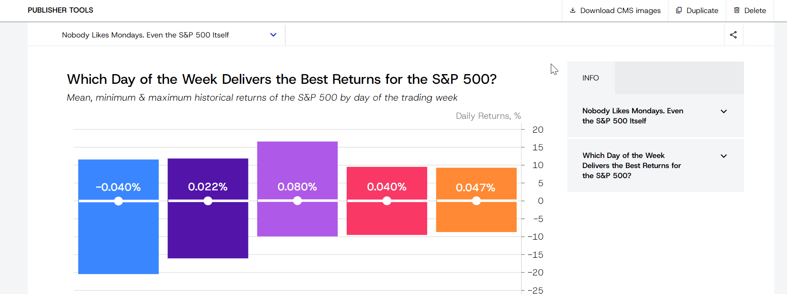
Task: Click the Delete trash icon
Action: pos(737,10)
